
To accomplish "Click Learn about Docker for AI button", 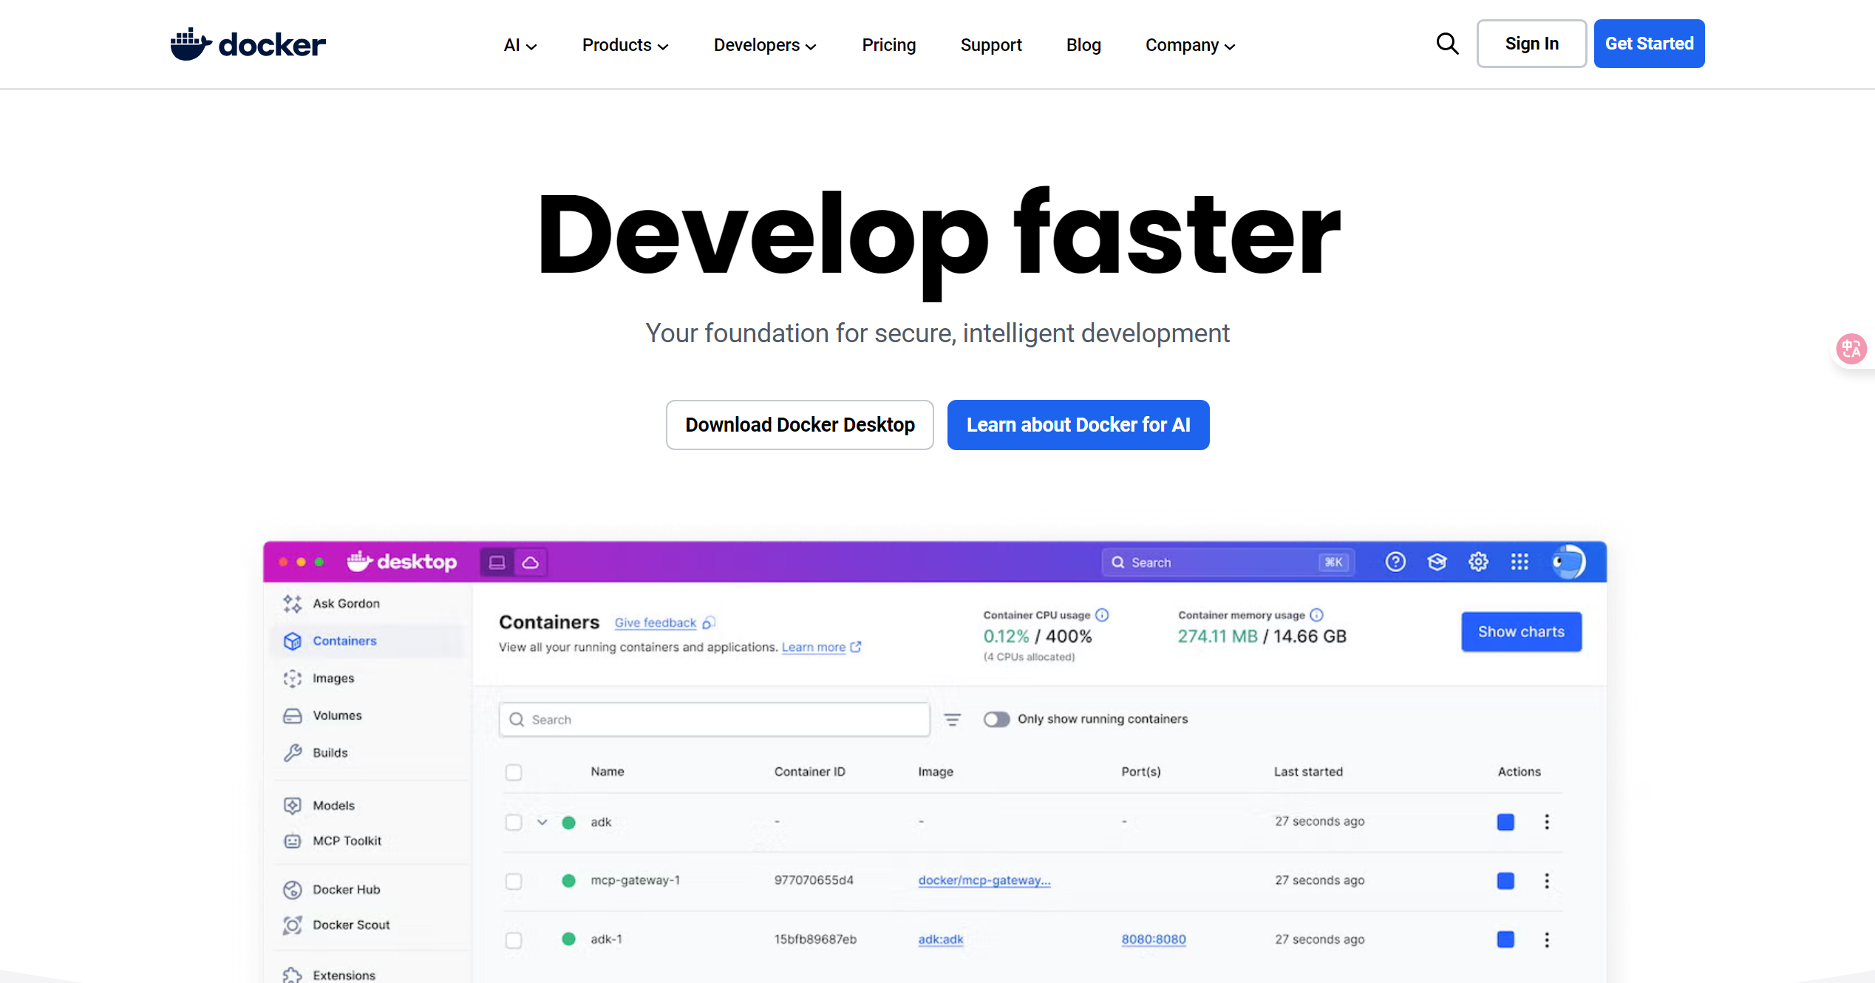I will click(x=1078, y=425).
